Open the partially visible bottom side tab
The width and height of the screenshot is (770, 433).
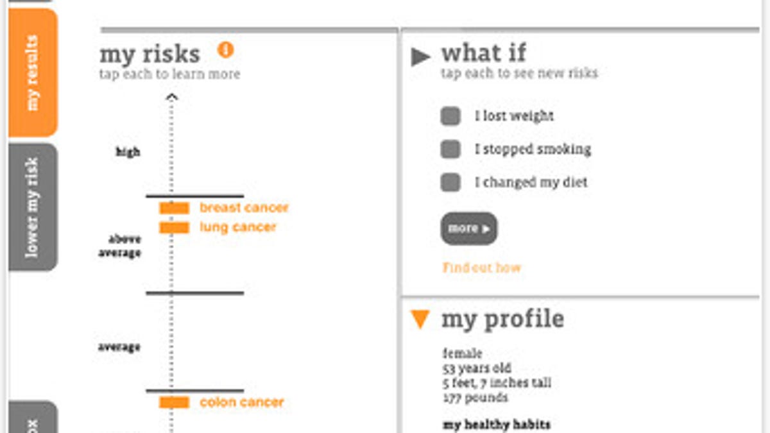pos(33,418)
